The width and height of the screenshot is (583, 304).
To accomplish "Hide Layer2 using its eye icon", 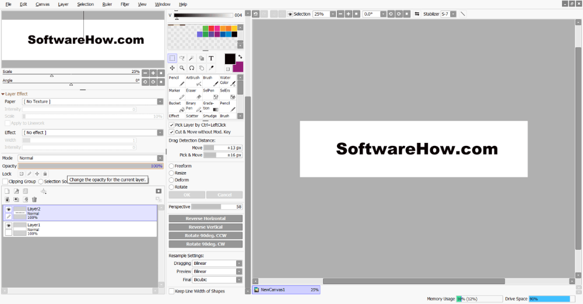I will (9, 209).
